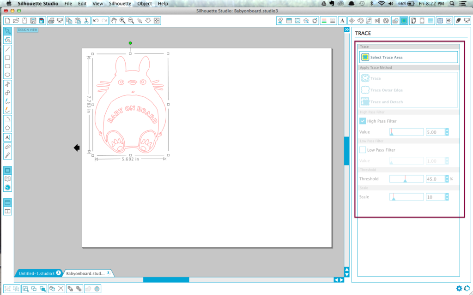
Task: Select the Knife tool
Action: [x=7, y=155]
